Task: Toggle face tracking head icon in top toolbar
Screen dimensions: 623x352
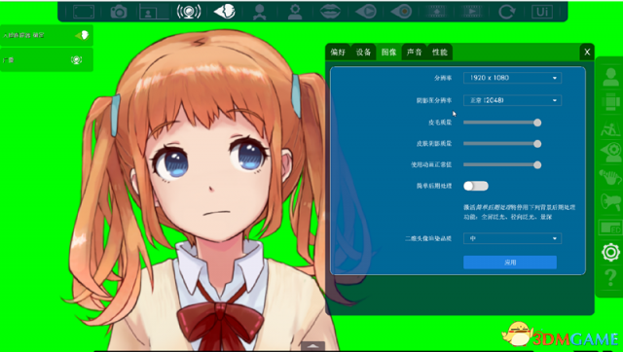Action: 225,12
